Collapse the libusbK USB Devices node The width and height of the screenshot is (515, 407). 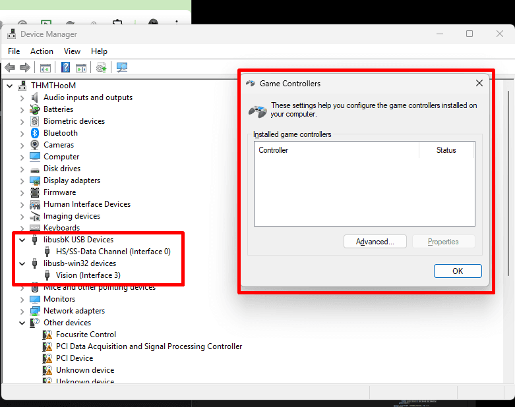[22, 240]
